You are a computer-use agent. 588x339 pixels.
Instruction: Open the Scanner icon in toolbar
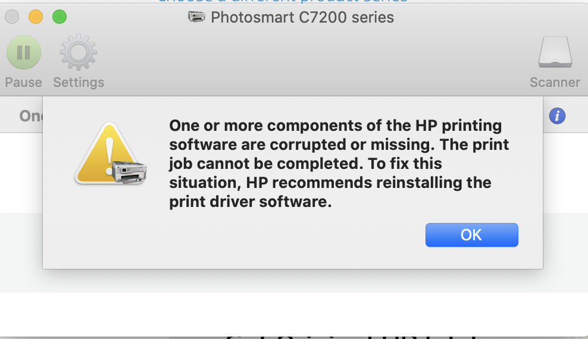[555, 53]
